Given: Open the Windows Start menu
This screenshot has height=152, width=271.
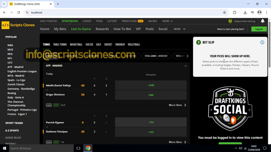Looking at the screenshot, I should (4, 148).
